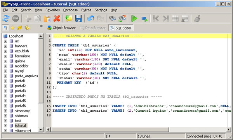Expand the tutorial database node

coord(5,126)
